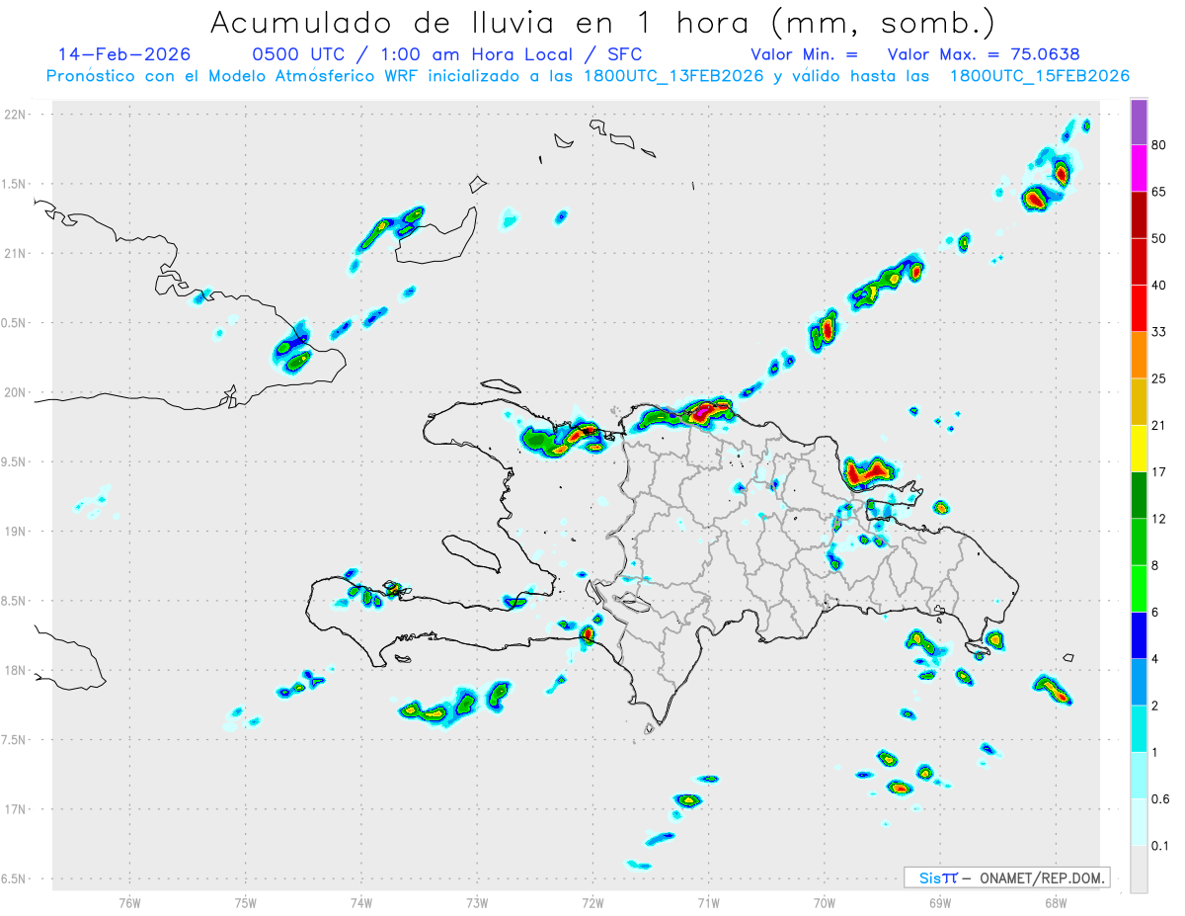Click the longitude label "72W"
The width and height of the screenshot is (1185, 916).
[x=592, y=902]
